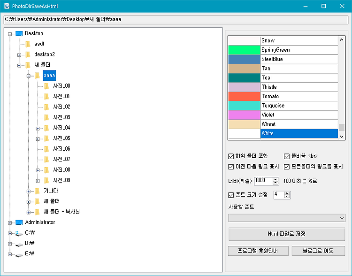
Task: Select the White color entry
Action: coord(283,134)
